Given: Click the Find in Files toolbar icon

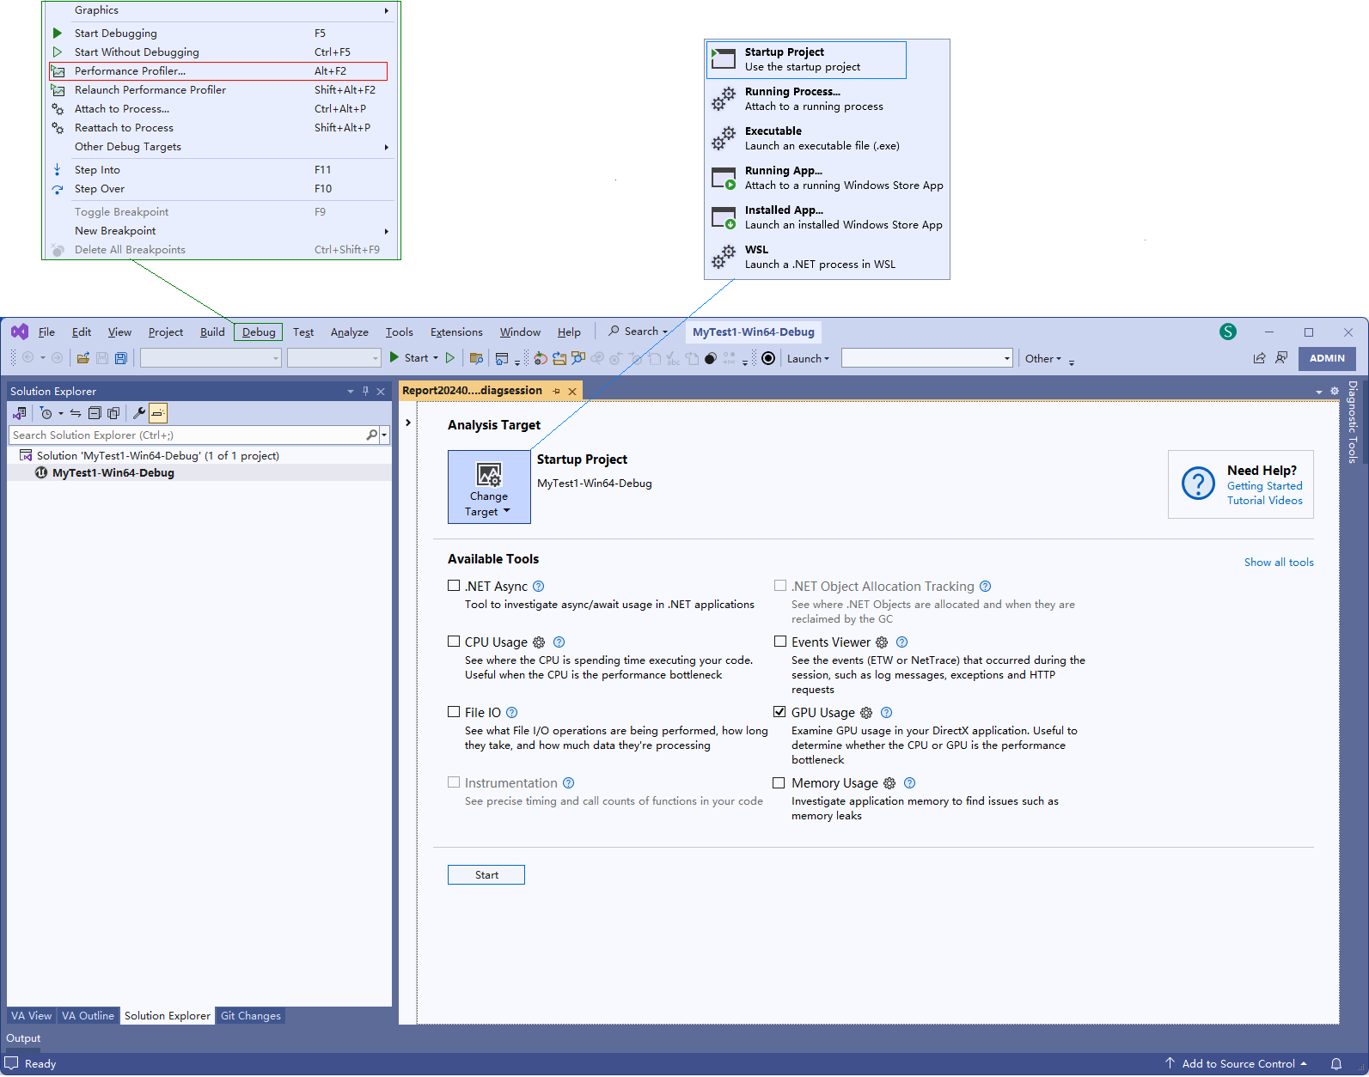Looking at the screenshot, I should pos(477,358).
